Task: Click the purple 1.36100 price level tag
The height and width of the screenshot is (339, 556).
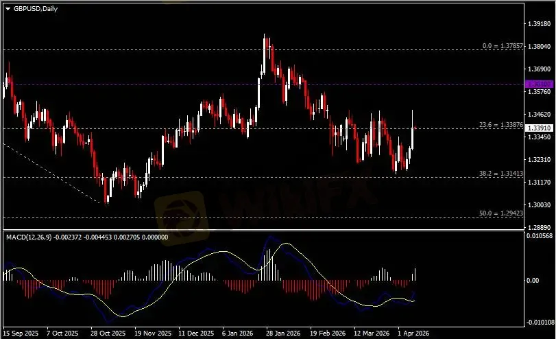Action: click(539, 84)
